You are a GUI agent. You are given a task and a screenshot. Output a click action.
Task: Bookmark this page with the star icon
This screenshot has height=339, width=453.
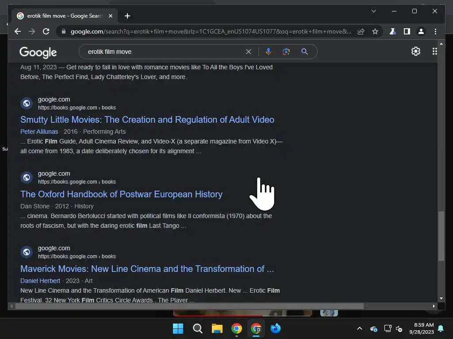tap(375, 31)
